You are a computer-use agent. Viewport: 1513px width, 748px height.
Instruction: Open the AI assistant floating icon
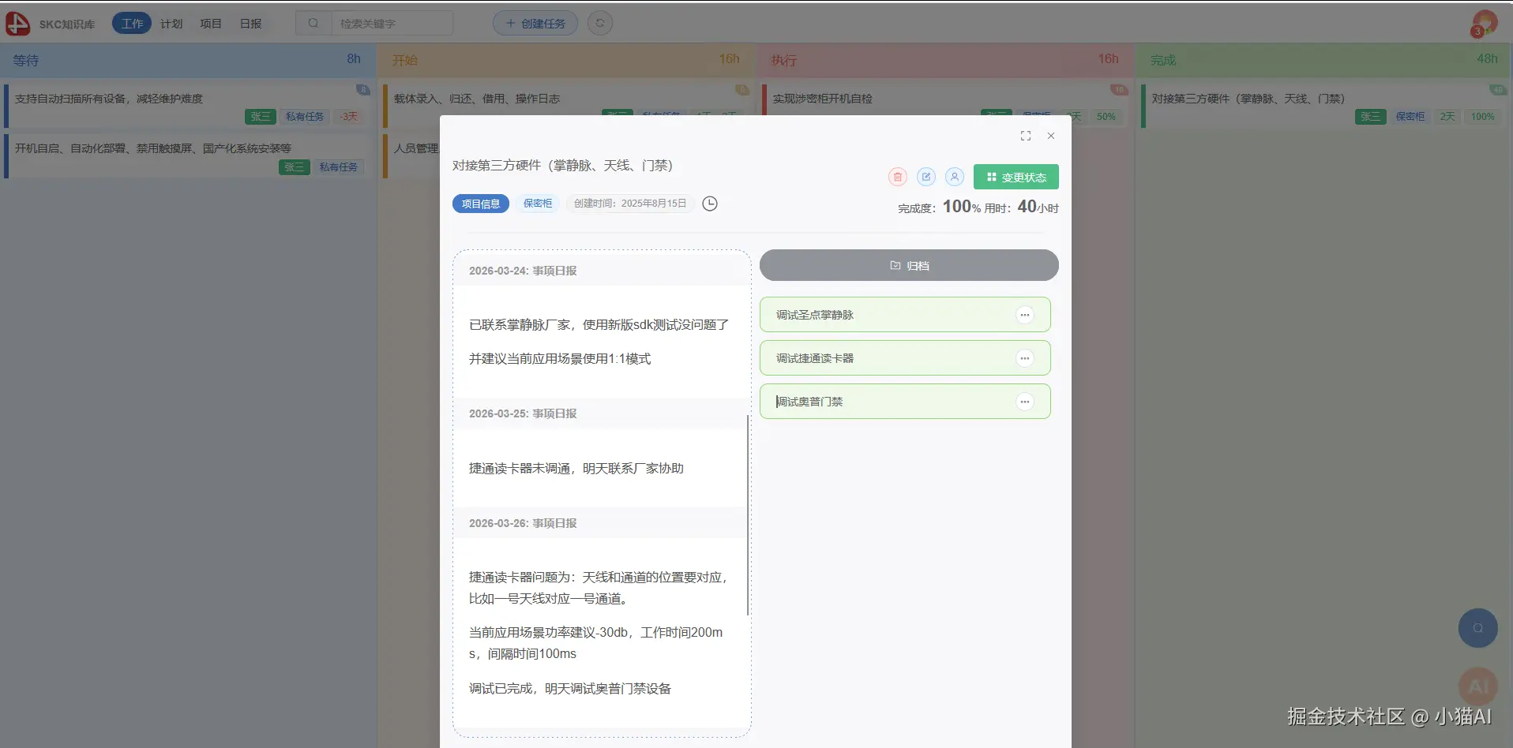click(x=1477, y=686)
